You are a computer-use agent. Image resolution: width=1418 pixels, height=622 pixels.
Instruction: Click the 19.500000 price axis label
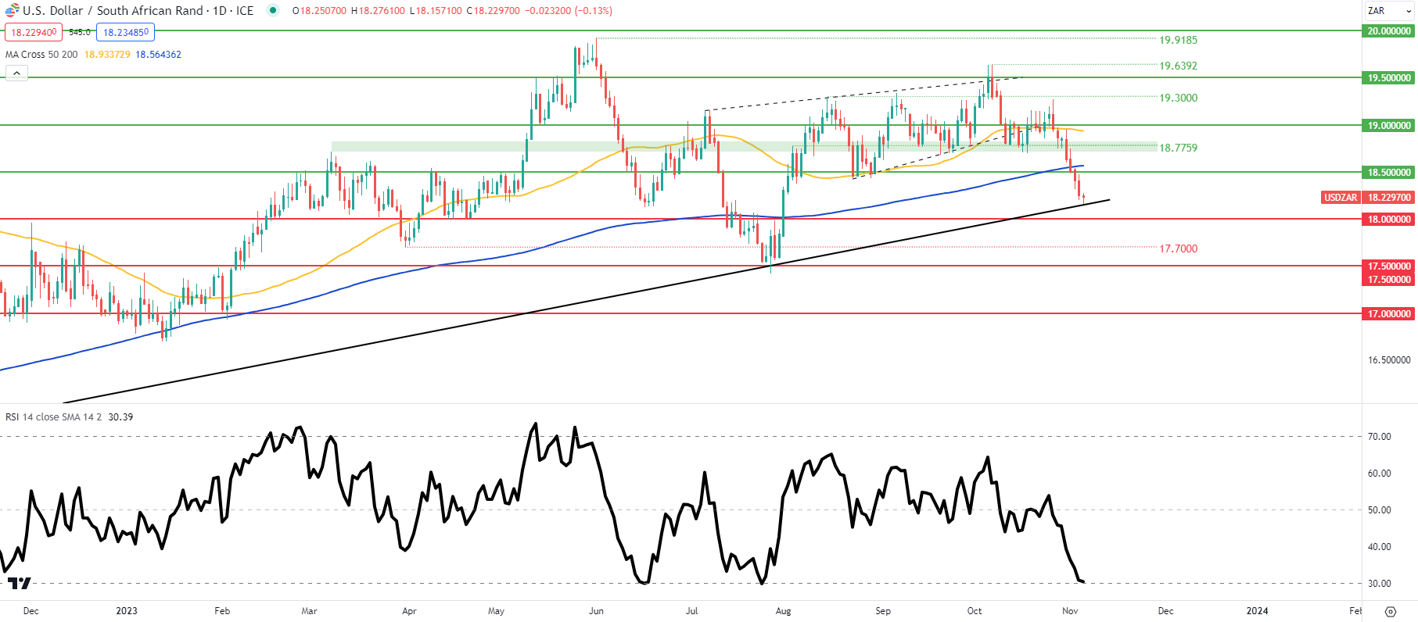pos(1389,78)
